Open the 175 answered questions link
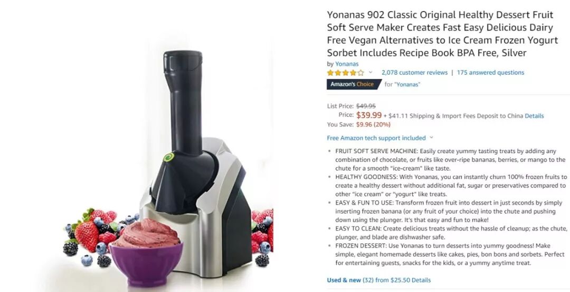Image resolution: width=570 pixels, height=292 pixels. tap(490, 73)
